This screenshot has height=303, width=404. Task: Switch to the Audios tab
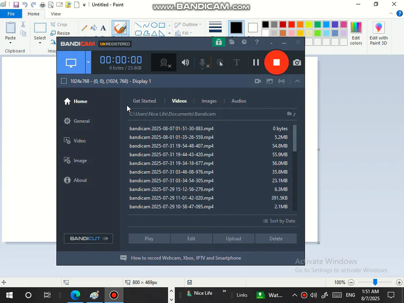click(x=239, y=101)
